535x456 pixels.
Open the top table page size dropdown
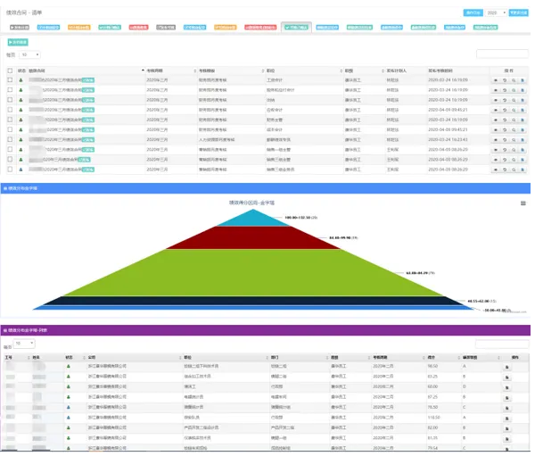pyautogui.click(x=30, y=54)
